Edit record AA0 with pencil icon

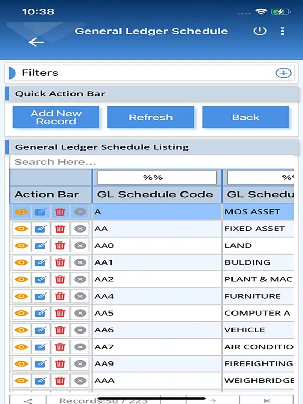(41, 246)
